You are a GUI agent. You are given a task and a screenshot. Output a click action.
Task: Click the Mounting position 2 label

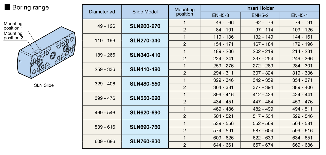(13, 36)
